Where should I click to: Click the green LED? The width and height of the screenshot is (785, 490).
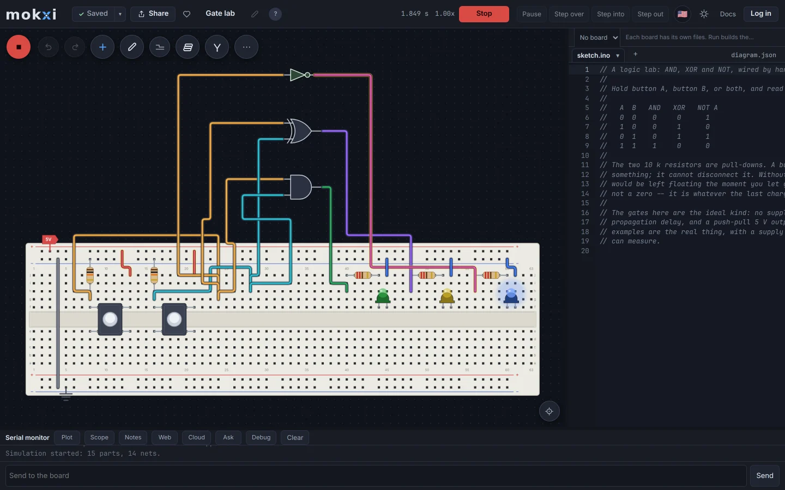click(x=383, y=298)
